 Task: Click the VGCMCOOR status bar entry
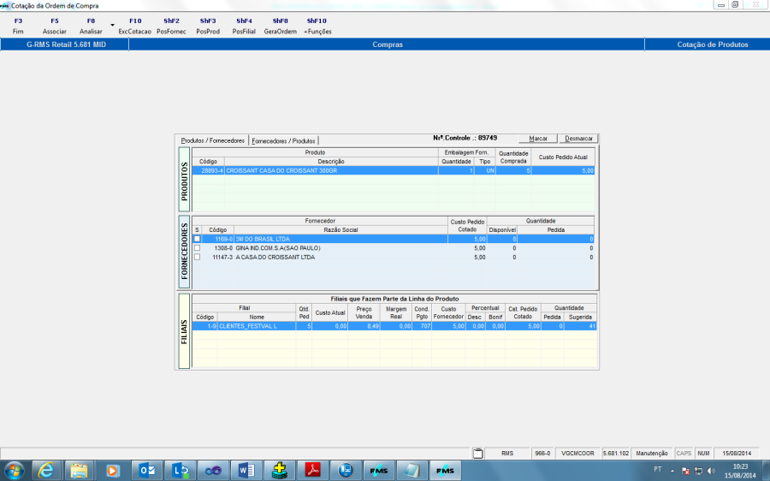click(x=577, y=454)
